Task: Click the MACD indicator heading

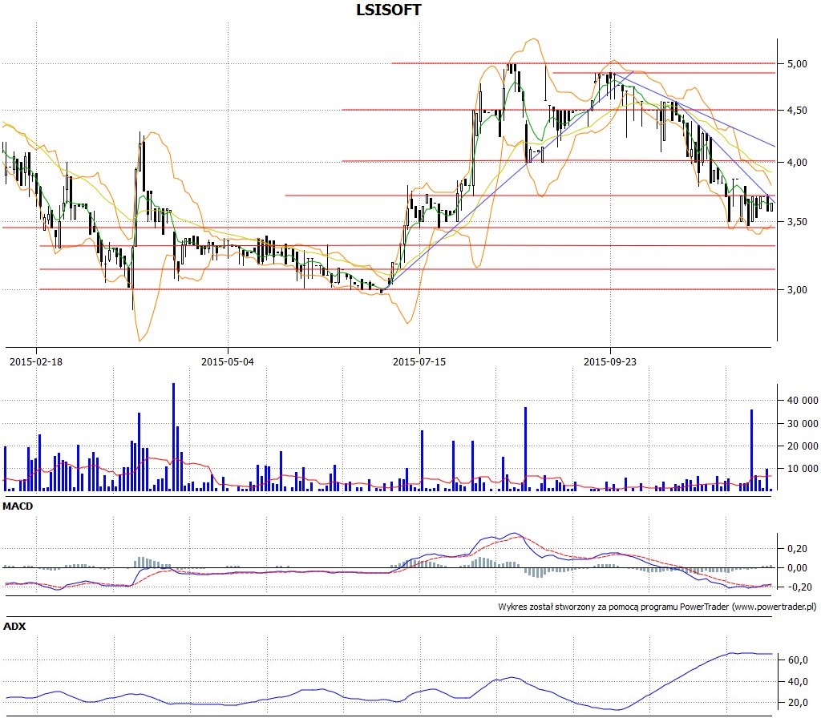Action: 18,506
